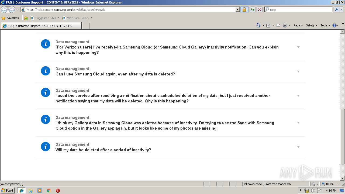Open question 'I think my Gallery data in Samsung Cloud'

click(165, 126)
